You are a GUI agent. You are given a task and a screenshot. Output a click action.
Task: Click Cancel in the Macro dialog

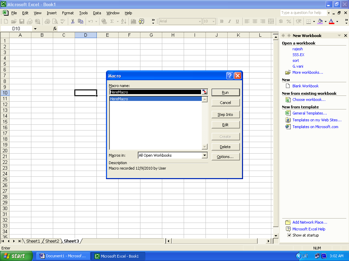click(226, 103)
